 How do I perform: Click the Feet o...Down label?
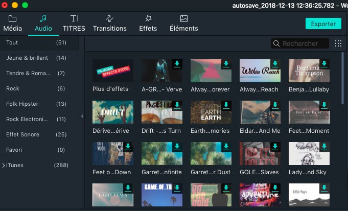[x=111, y=172]
